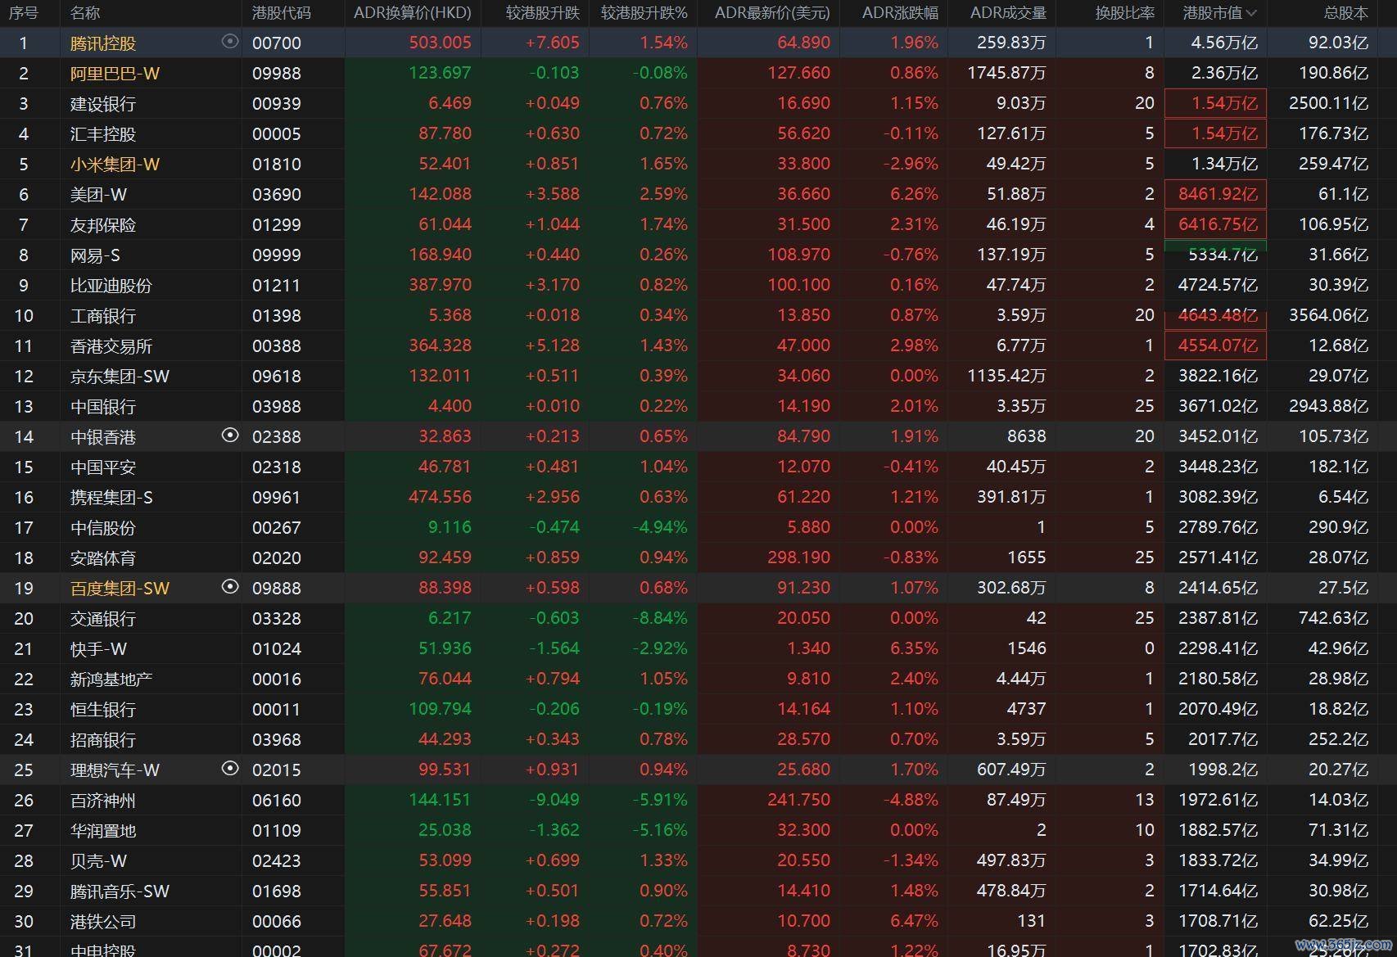Screen dimensions: 1397x957
Task: Sort by the ADR成交量 header
Action: pos(1008,13)
